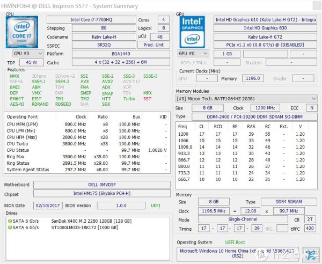Click the System Agent Status row
This screenshot has width=322, height=264.
click(87, 170)
